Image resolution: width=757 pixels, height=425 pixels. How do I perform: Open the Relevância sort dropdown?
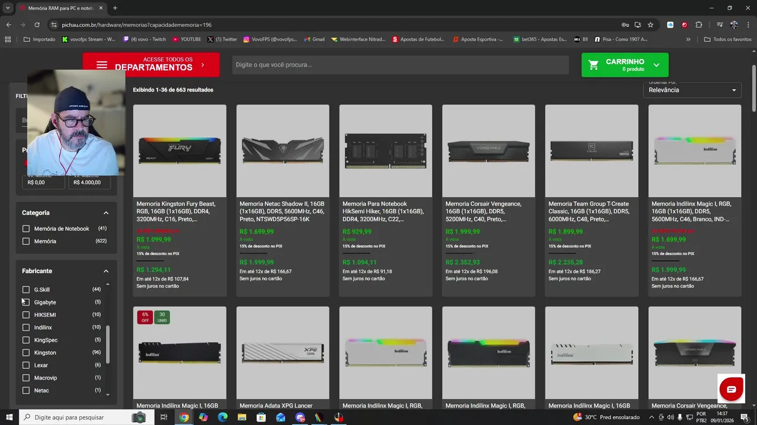pos(692,90)
